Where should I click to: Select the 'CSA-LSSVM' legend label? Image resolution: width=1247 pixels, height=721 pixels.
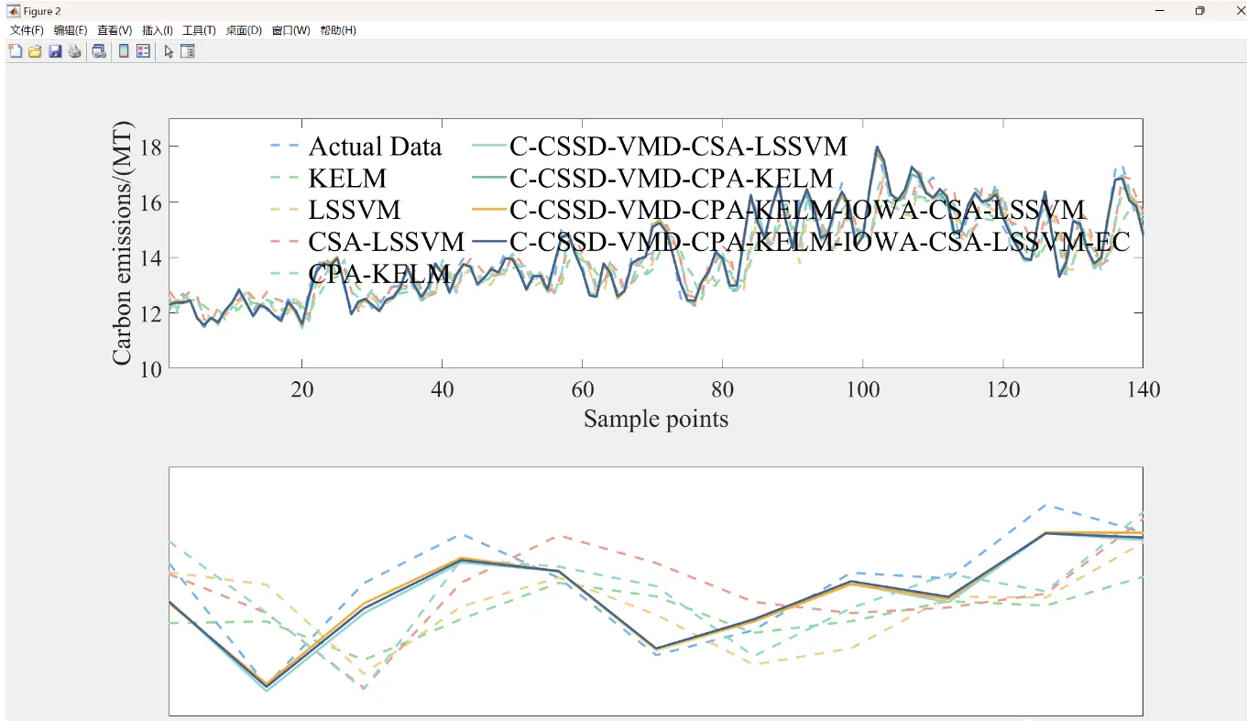[387, 242]
